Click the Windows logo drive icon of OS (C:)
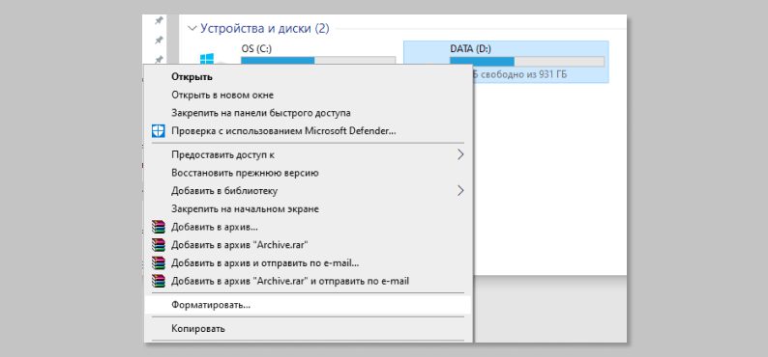 pos(207,59)
